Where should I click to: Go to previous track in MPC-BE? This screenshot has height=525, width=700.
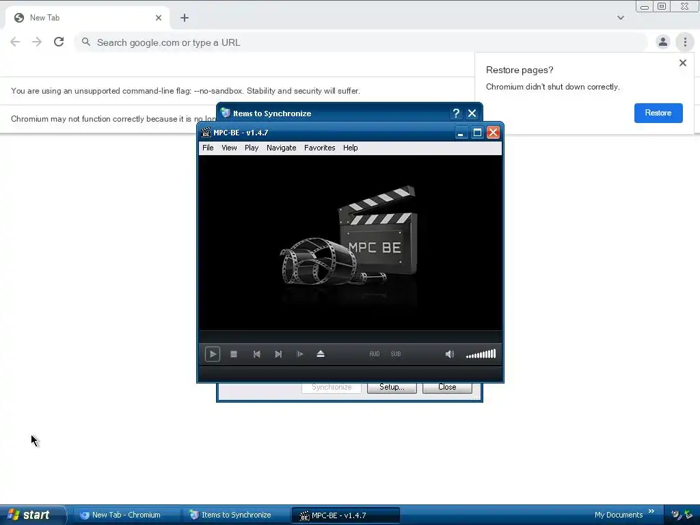pos(257,354)
